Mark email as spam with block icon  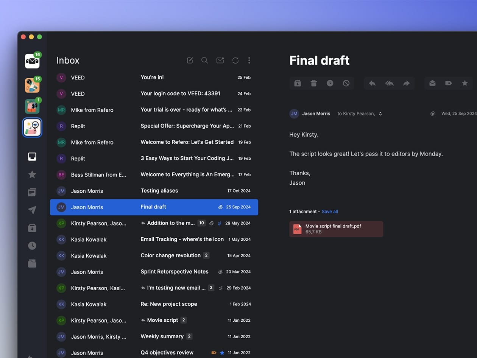pyautogui.click(x=346, y=83)
